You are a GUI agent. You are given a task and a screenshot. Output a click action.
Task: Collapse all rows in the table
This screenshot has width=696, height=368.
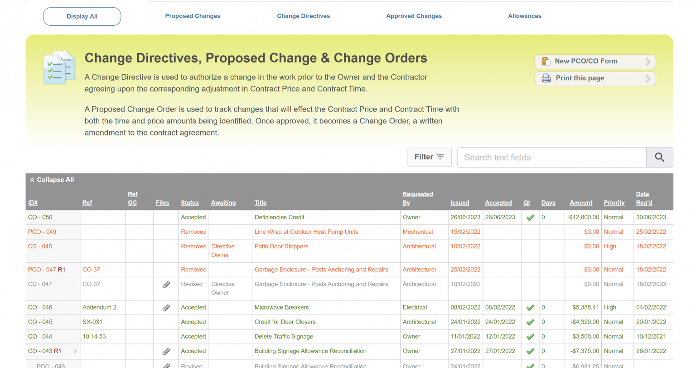pos(52,180)
